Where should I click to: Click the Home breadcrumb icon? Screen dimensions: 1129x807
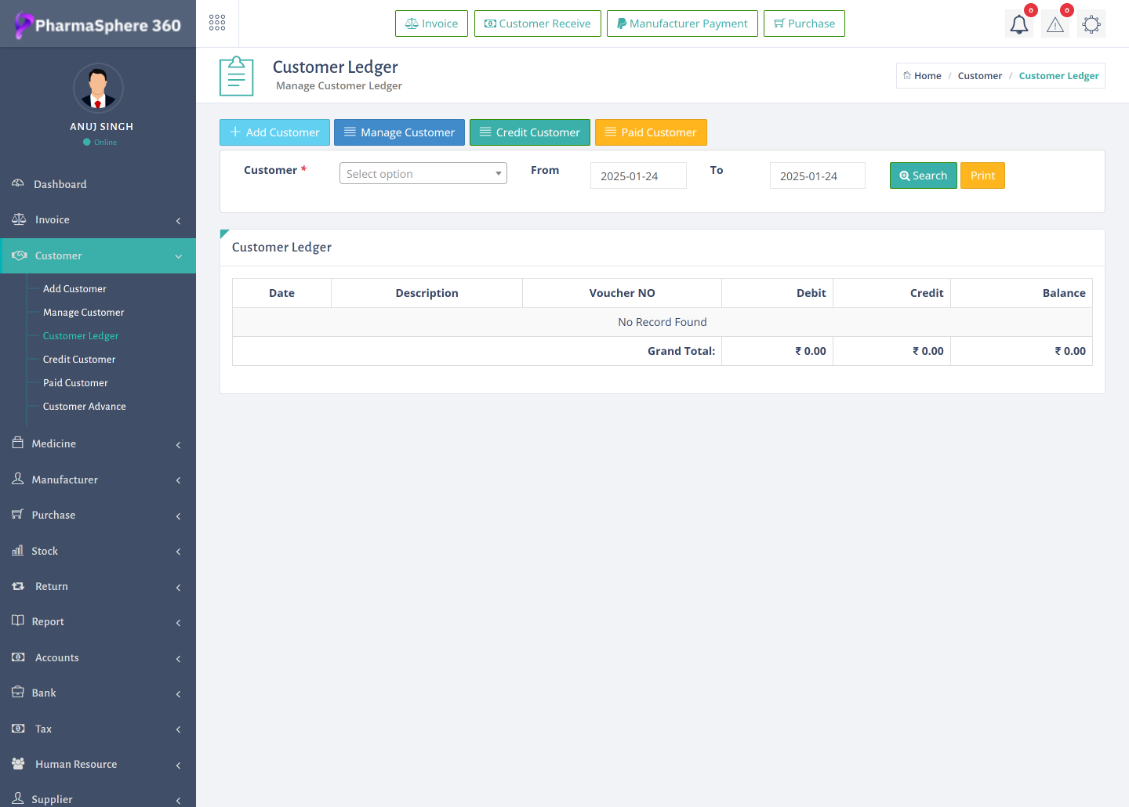point(907,76)
